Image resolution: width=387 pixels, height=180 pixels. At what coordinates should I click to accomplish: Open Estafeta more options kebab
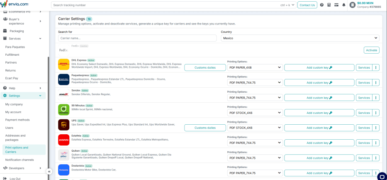tap(376, 143)
